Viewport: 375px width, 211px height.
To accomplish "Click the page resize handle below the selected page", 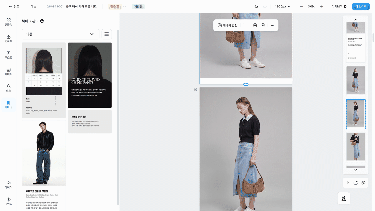I will point(246,84).
